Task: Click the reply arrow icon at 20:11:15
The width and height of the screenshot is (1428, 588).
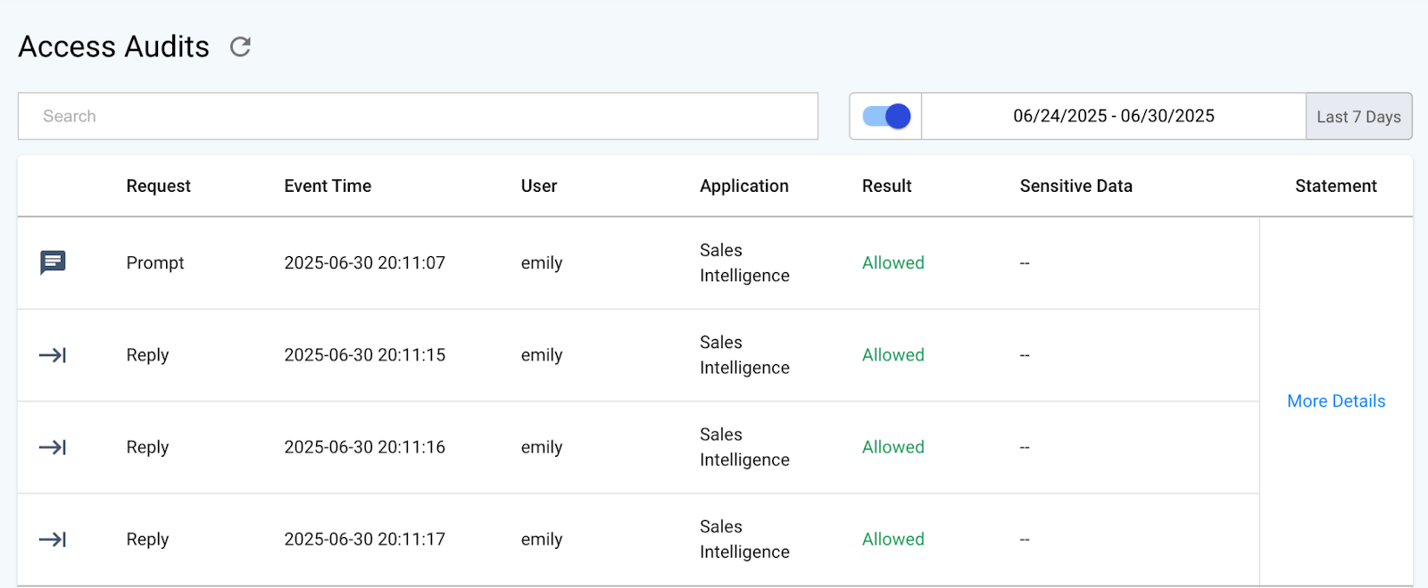Action: 53,355
